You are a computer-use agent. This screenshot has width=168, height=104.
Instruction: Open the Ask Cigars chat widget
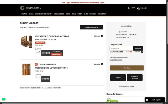pos(155,100)
